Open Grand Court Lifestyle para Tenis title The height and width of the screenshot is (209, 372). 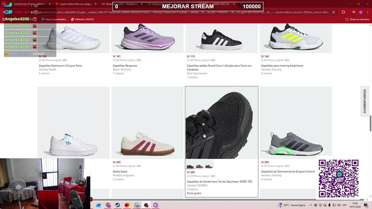tap(219, 68)
